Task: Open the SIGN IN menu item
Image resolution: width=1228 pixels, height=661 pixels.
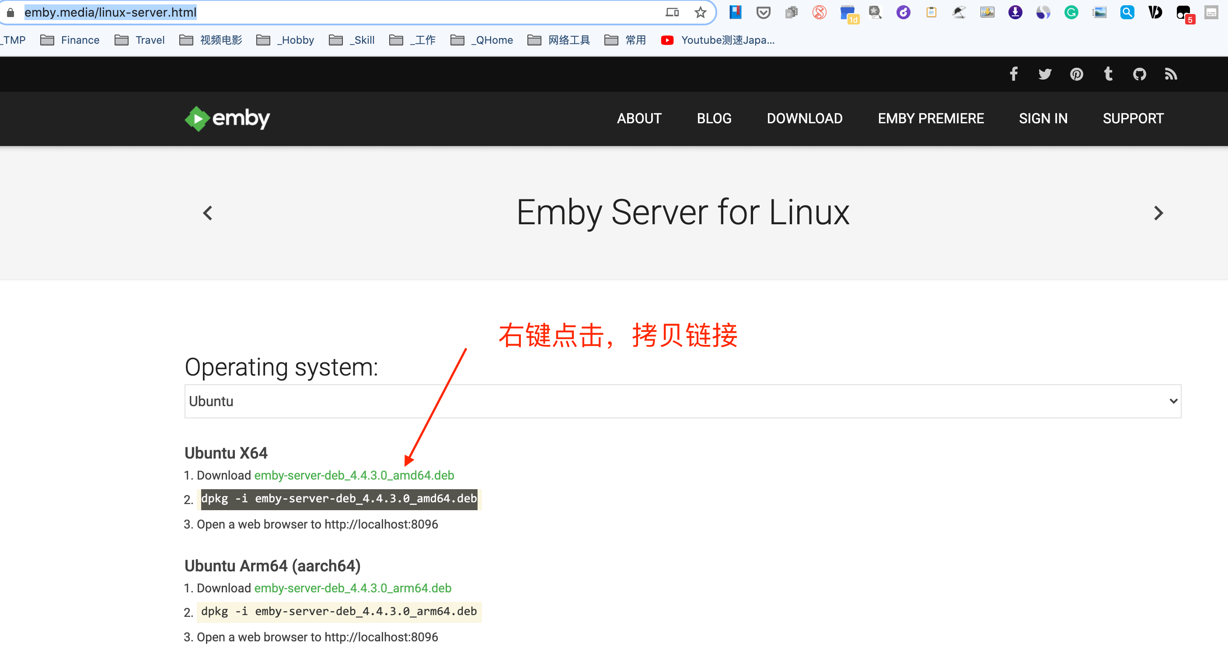Action: pos(1043,118)
